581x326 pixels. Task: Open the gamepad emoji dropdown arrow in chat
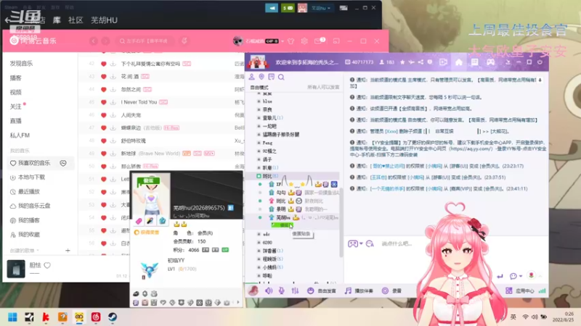pyautogui.click(x=361, y=244)
